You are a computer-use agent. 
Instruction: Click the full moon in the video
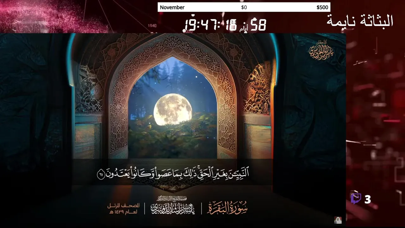[173, 110]
